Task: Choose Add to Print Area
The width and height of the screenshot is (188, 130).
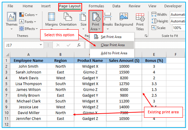Action: point(112,53)
